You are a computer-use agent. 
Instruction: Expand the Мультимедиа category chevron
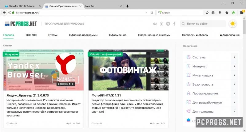tap(234, 75)
